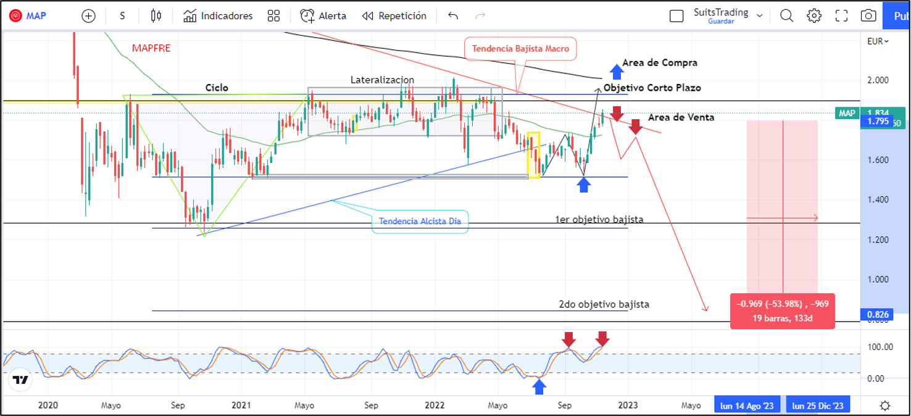Click the compare or add symbol plus icon
This screenshot has height=416, width=911.
click(88, 16)
